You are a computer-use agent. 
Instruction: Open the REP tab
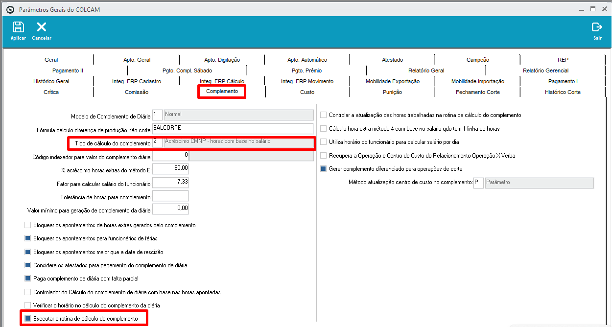pyautogui.click(x=563, y=60)
